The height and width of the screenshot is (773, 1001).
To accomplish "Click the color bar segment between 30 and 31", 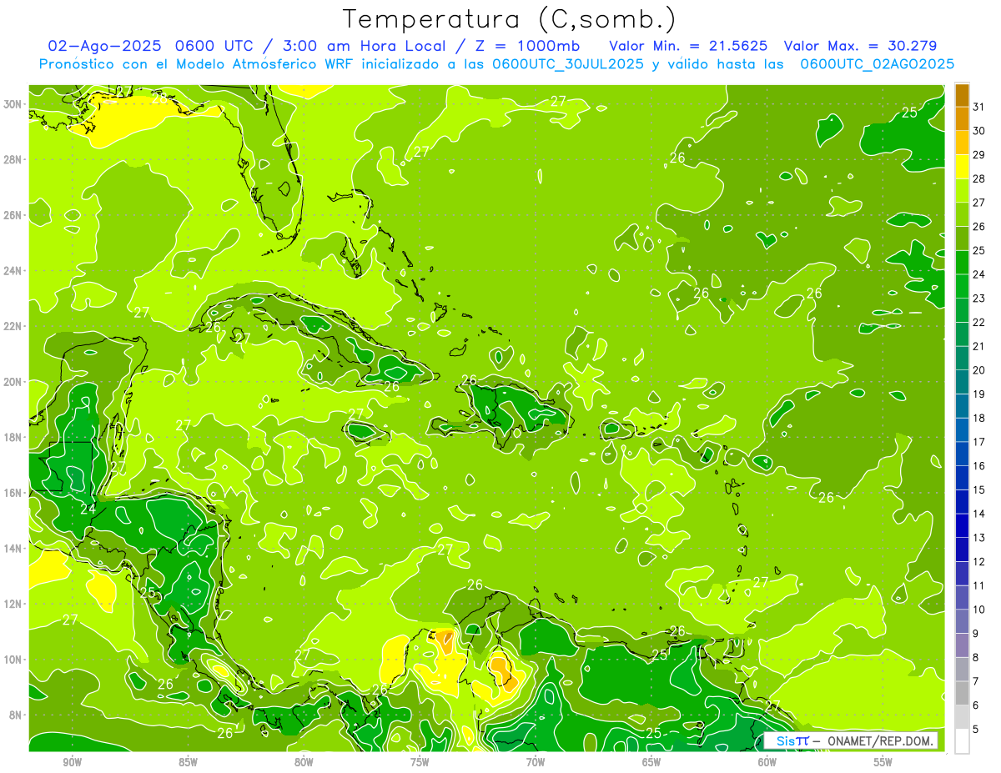I will (962, 119).
